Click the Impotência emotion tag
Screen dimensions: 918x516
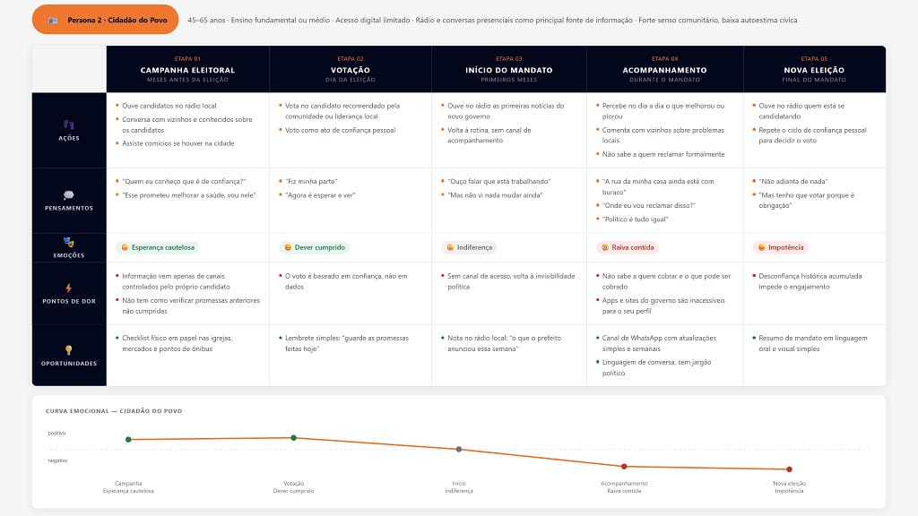[x=780, y=247]
